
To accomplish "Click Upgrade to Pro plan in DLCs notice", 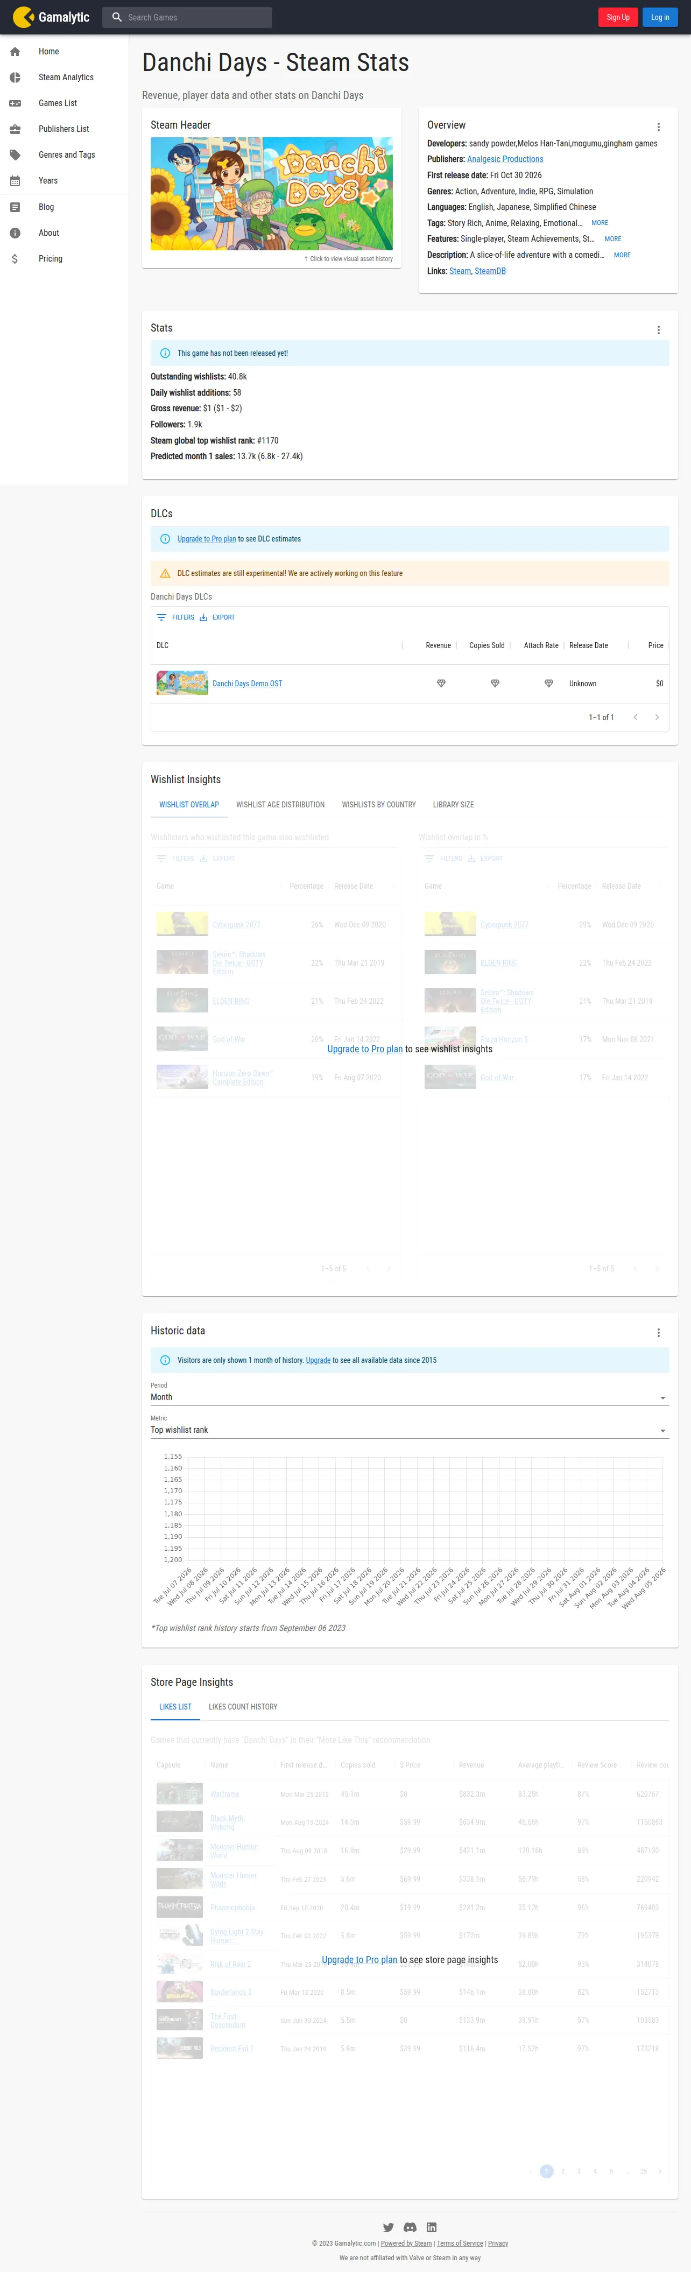I will (x=206, y=539).
